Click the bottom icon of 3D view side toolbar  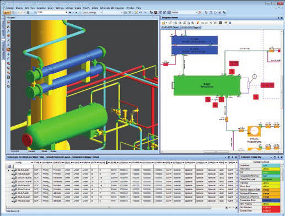tap(8, 86)
